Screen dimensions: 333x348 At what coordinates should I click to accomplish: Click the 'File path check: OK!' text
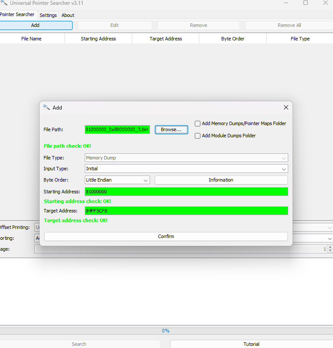tap(67, 146)
